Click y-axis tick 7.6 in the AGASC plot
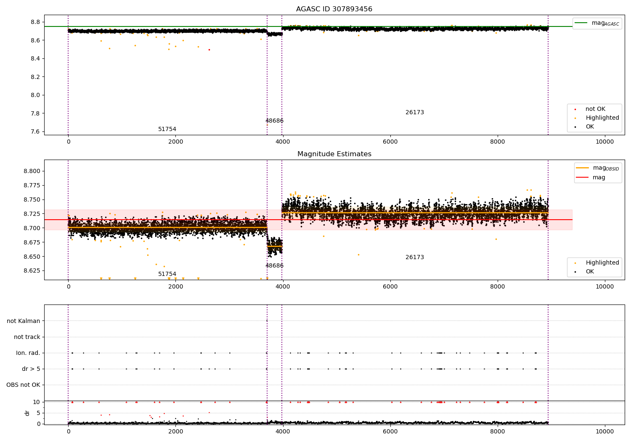This screenshot has width=631, height=441. [x=35, y=132]
